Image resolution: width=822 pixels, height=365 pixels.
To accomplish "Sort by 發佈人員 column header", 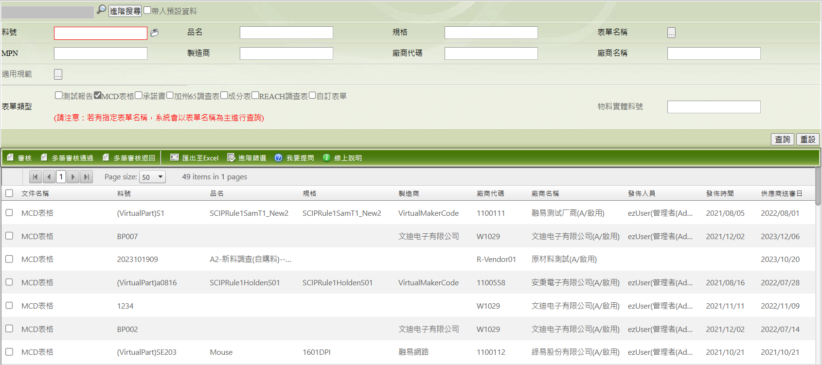I will 642,193.
